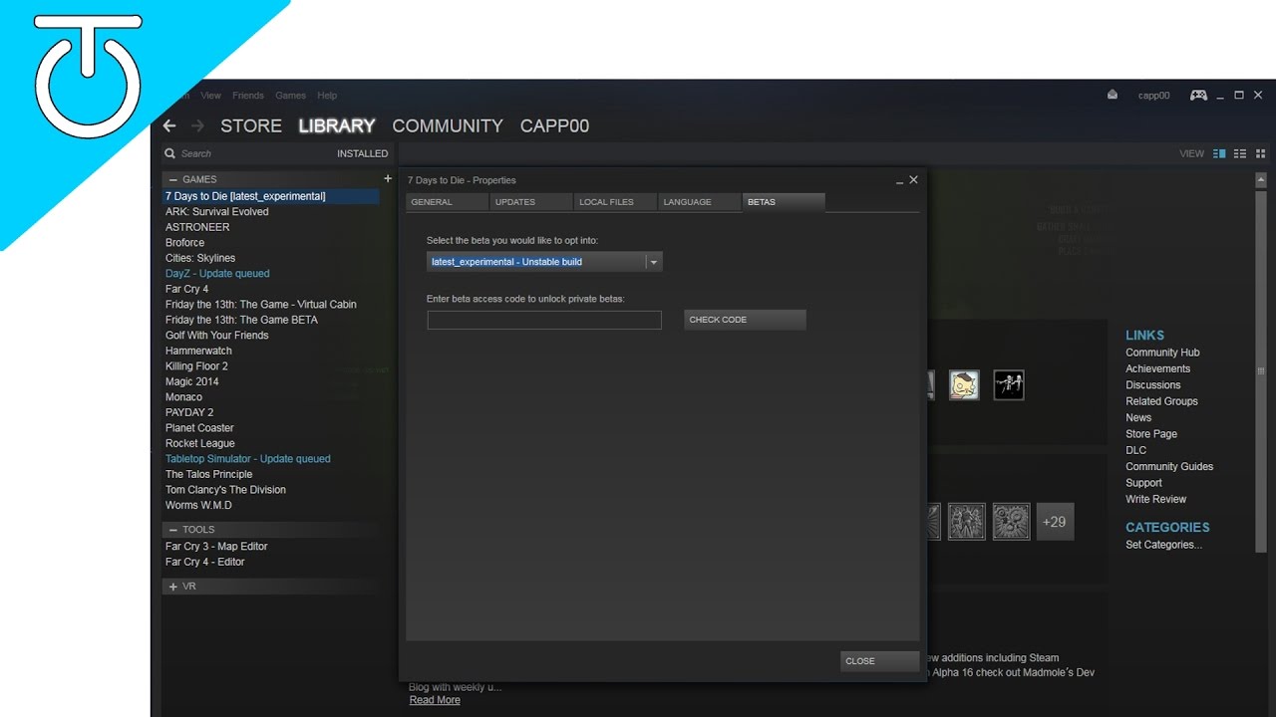Viewport: 1276px width, 717px height.
Task: Add a game with plus icon
Action: (x=388, y=178)
